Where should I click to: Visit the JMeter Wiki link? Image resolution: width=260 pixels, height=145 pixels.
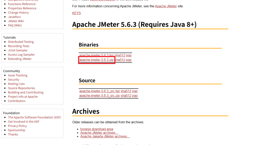click(16, 21)
